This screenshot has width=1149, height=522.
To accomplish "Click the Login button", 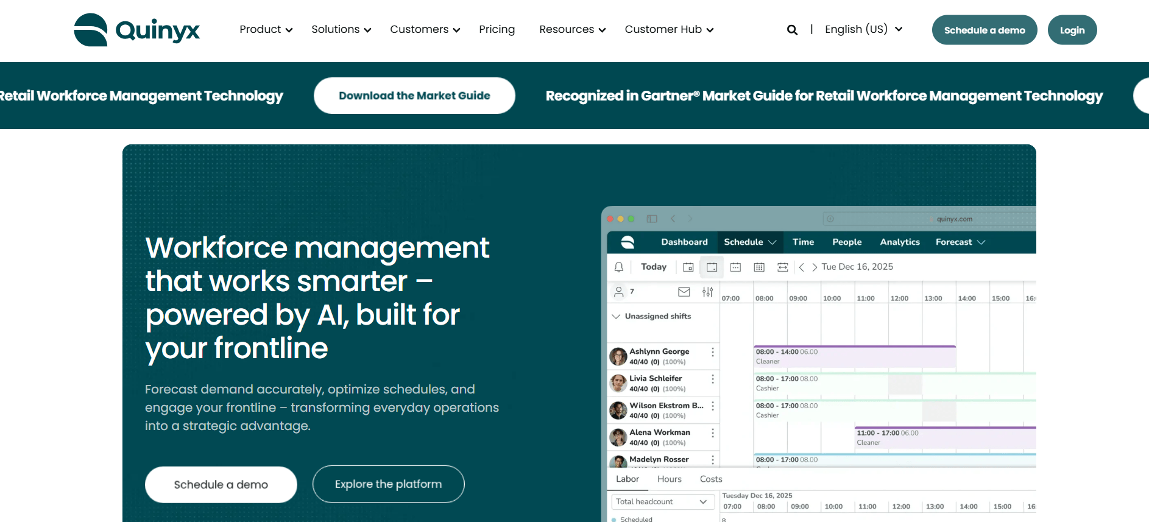I will point(1072,30).
